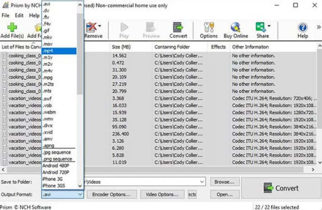Select the iPhone 3GS preset
Screen dimensions: 322x210
tap(59, 186)
